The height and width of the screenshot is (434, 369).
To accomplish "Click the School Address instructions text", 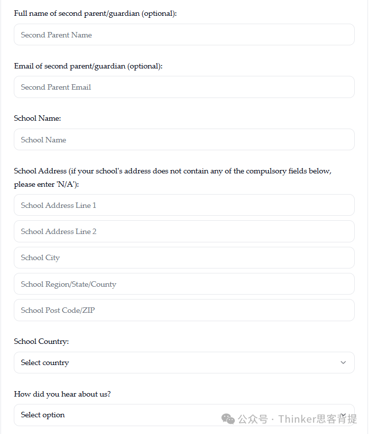I will click(x=173, y=171).
